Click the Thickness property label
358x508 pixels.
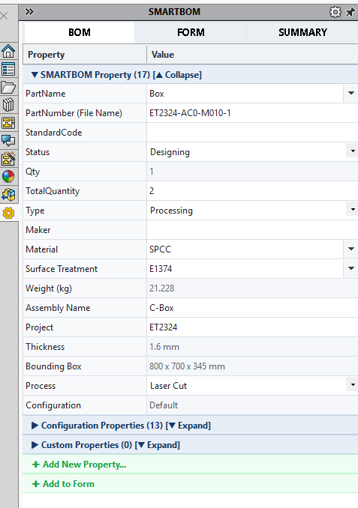click(45, 347)
